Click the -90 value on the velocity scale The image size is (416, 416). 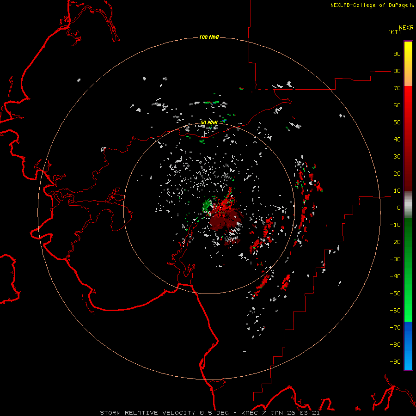(x=395, y=361)
